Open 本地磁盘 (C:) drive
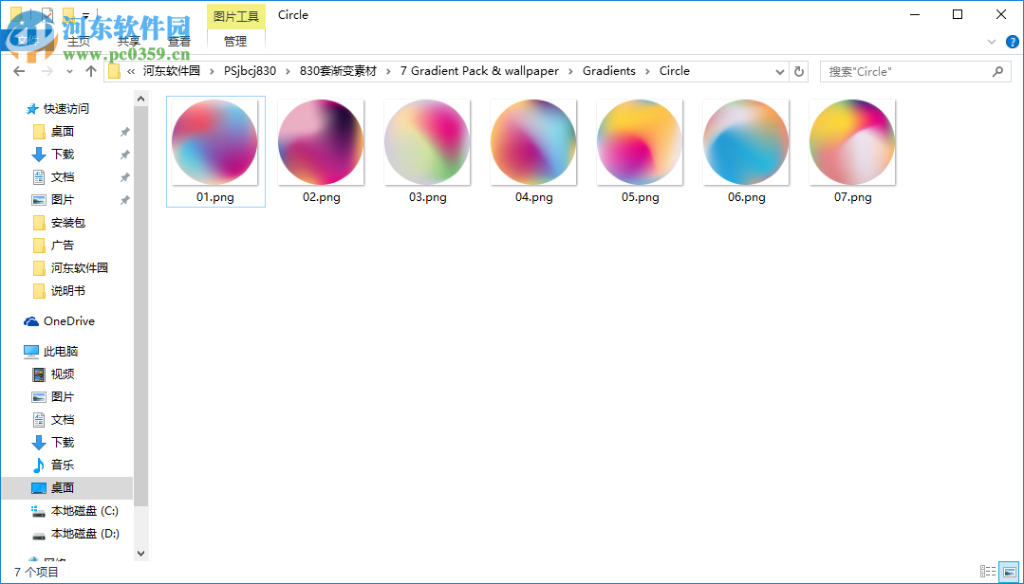This screenshot has width=1024, height=584. click(84, 510)
